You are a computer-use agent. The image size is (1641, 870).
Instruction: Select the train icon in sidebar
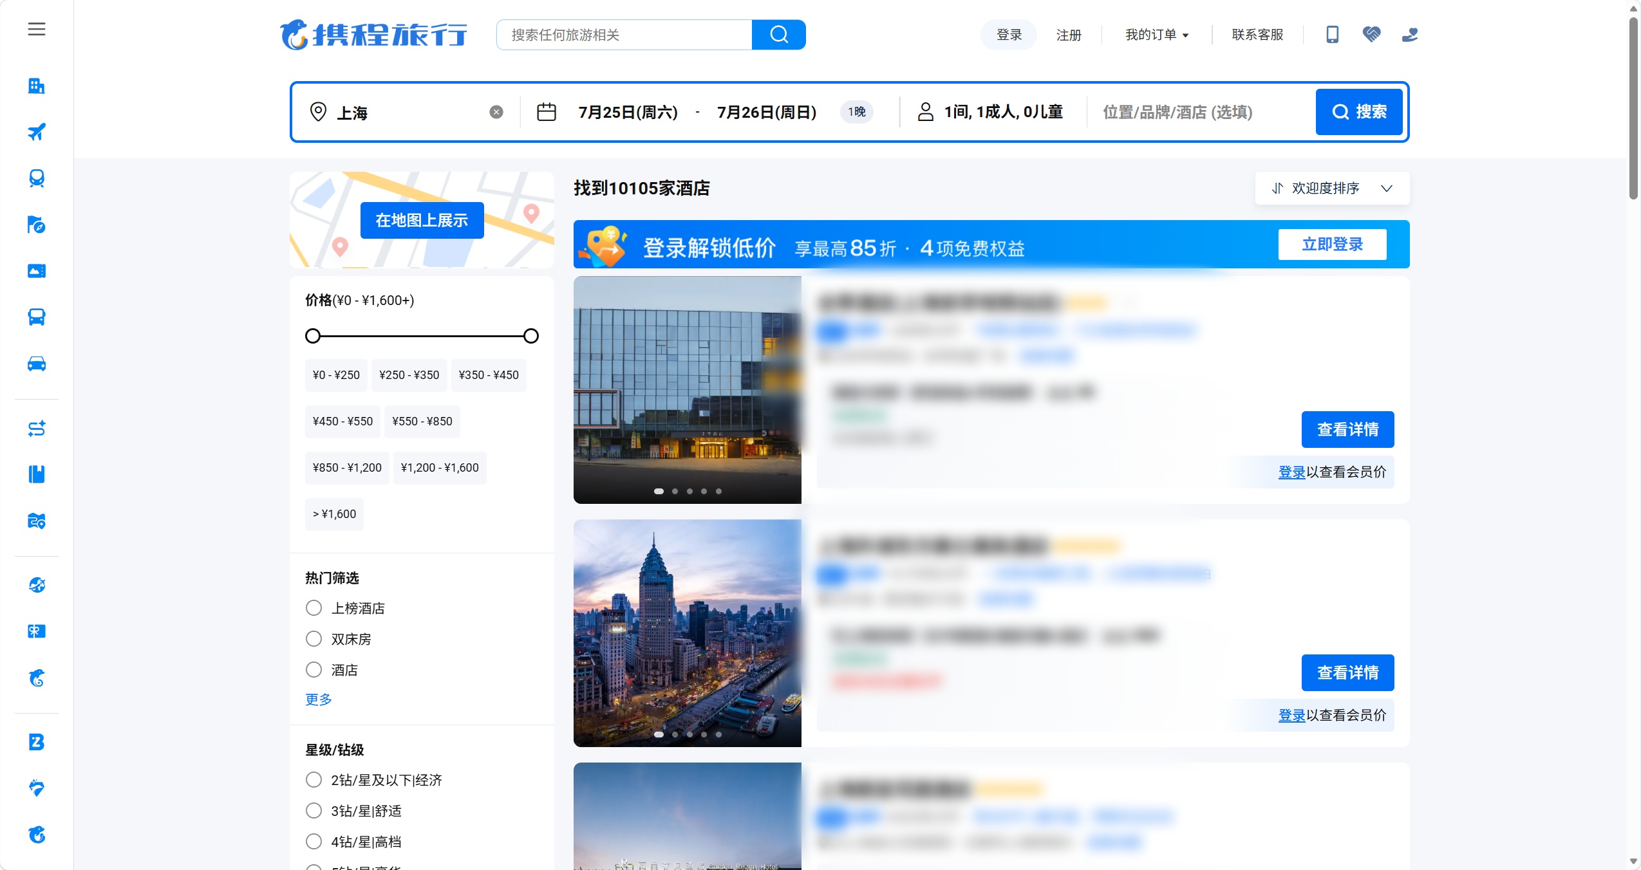tap(37, 178)
